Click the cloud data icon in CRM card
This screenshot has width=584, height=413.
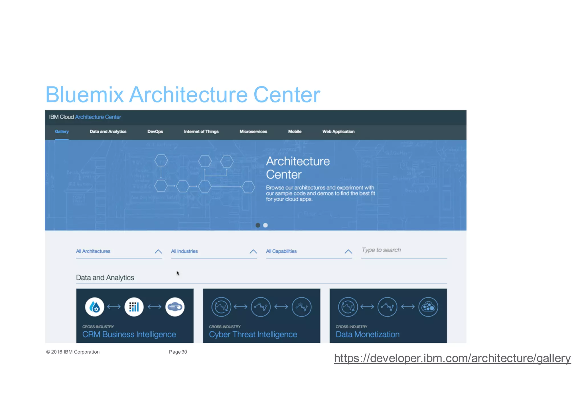pos(175,307)
